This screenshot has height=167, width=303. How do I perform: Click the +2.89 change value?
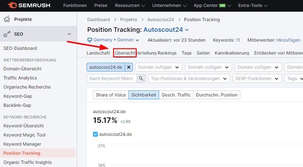pyautogui.click(x=125, y=122)
